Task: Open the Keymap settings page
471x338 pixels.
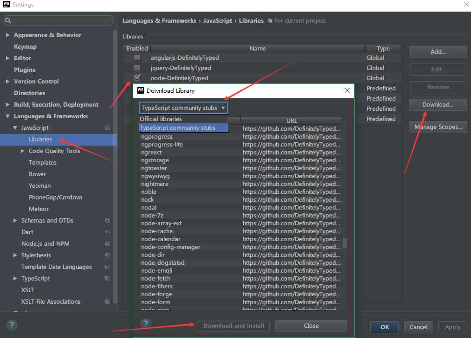Action: pyautogui.click(x=25, y=46)
